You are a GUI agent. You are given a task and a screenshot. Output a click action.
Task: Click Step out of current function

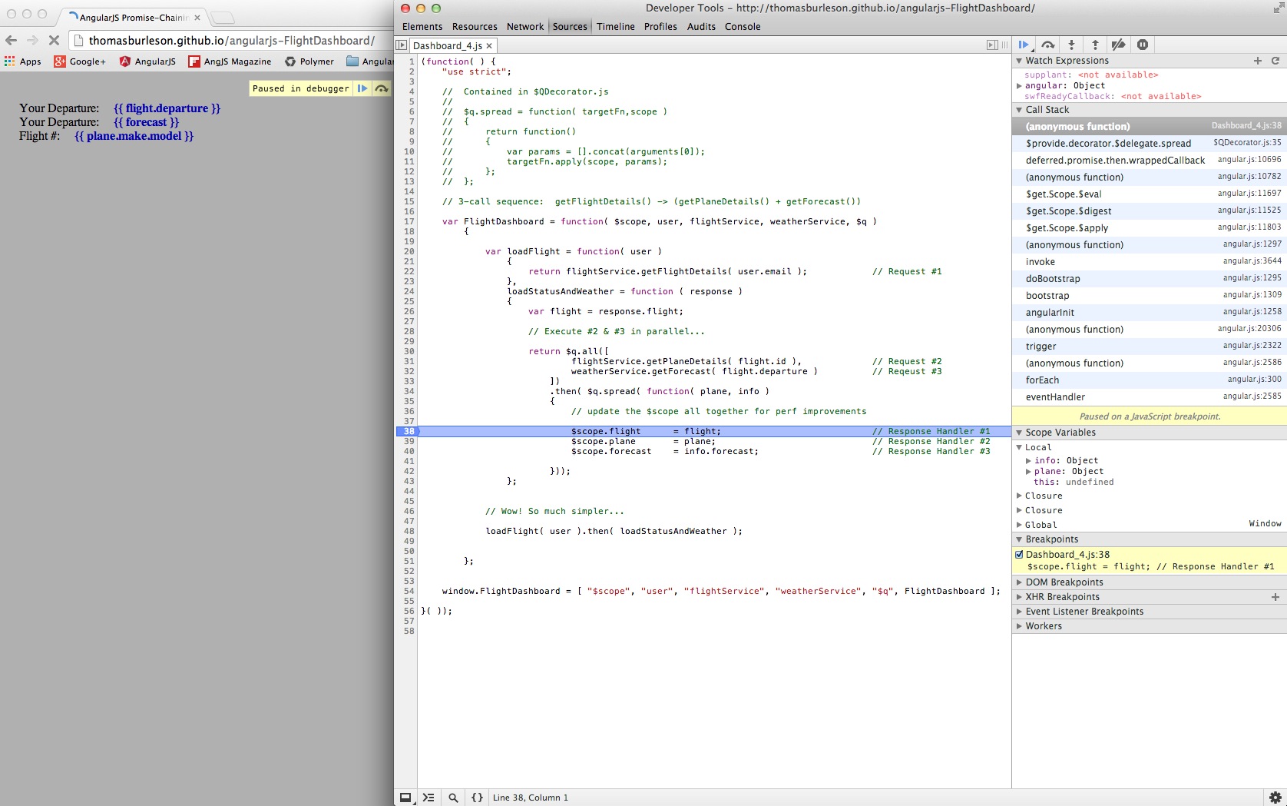click(1095, 45)
